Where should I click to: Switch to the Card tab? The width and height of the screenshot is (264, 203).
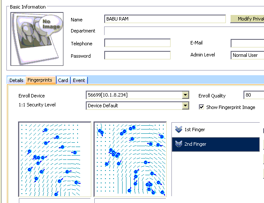63,80
